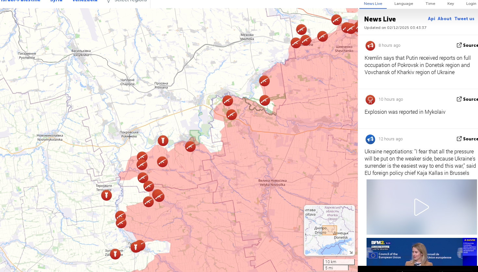Play the Kaja Kallas video
This screenshot has height=272, width=478.
(x=421, y=207)
